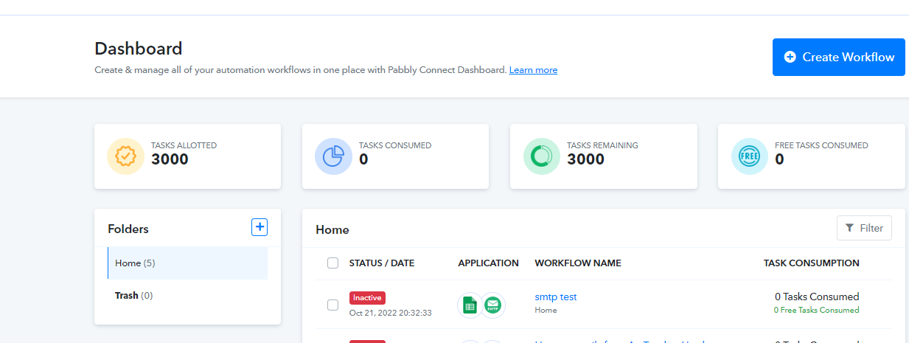
Task: Click the Tasks Remaining ring icon
Action: coord(542,156)
